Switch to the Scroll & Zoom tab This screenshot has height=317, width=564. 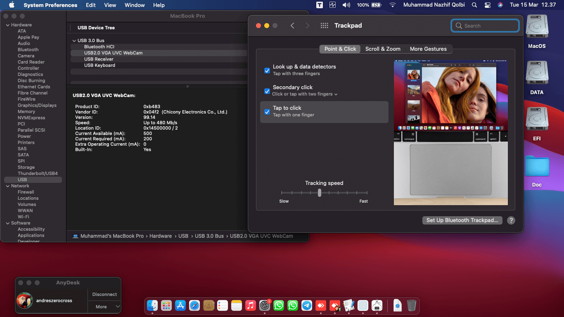(x=383, y=49)
